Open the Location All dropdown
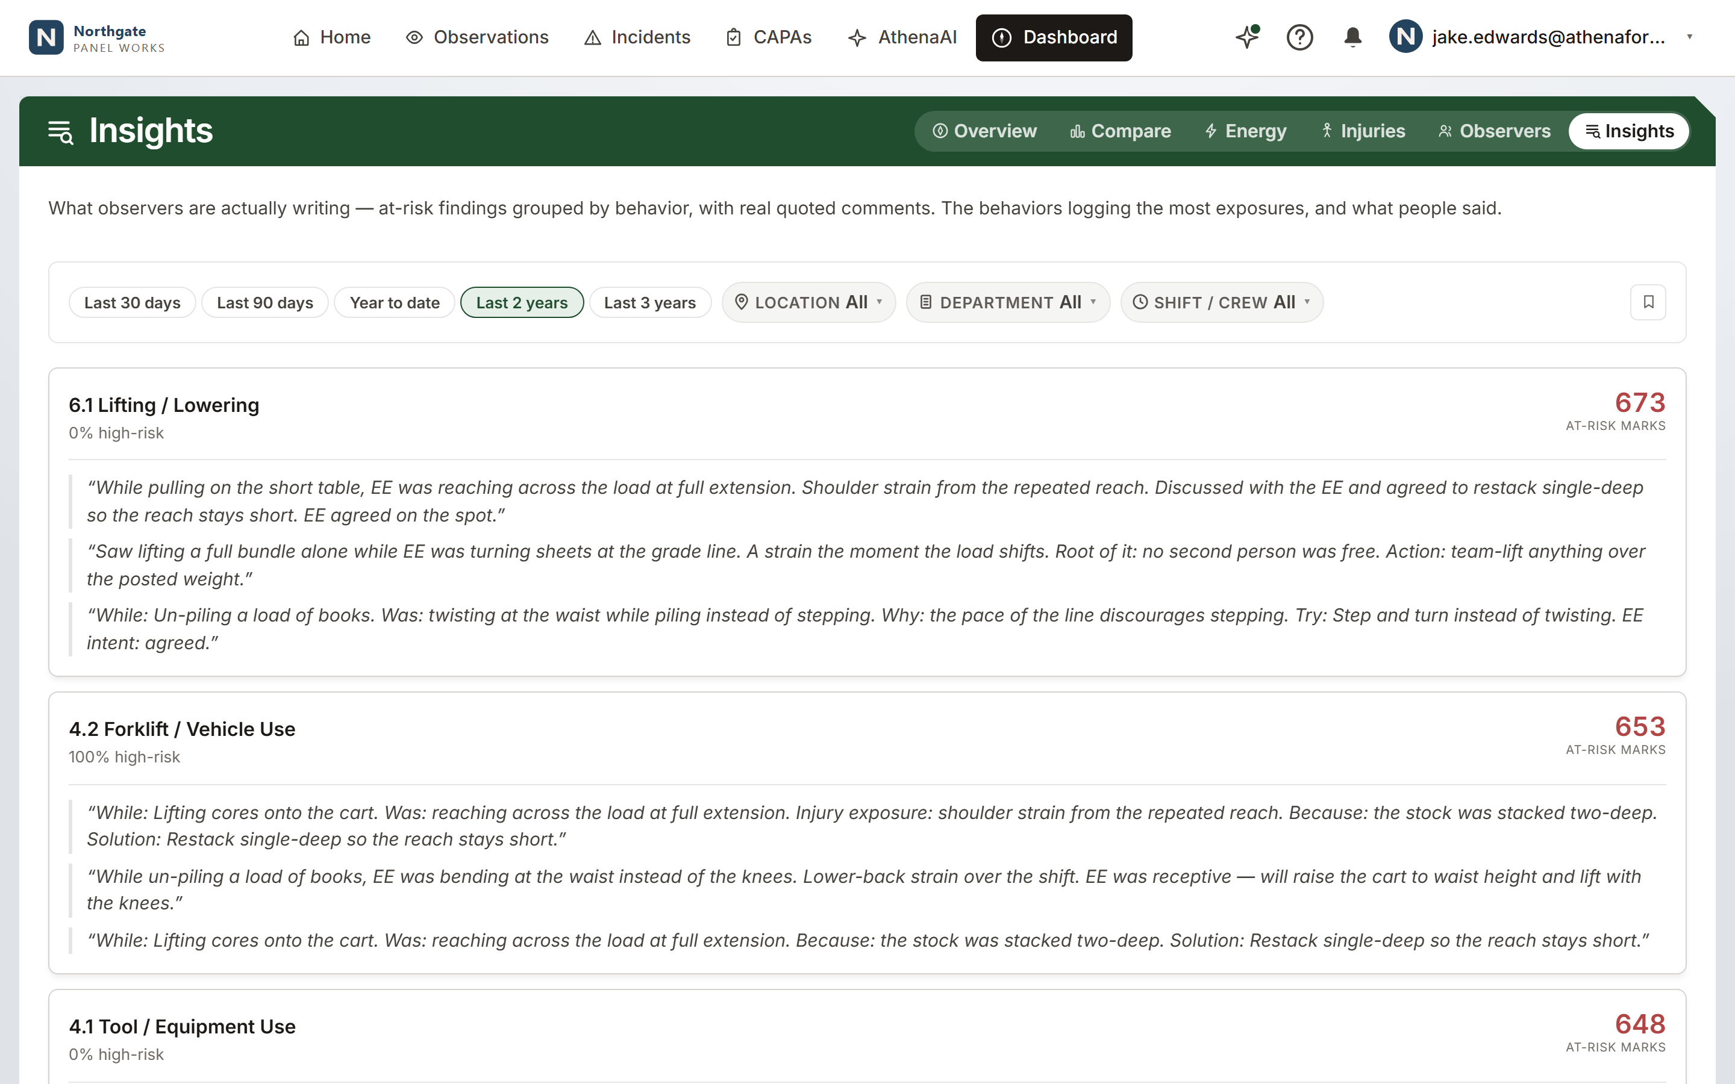The image size is (1735, 1084). [808, 302]
